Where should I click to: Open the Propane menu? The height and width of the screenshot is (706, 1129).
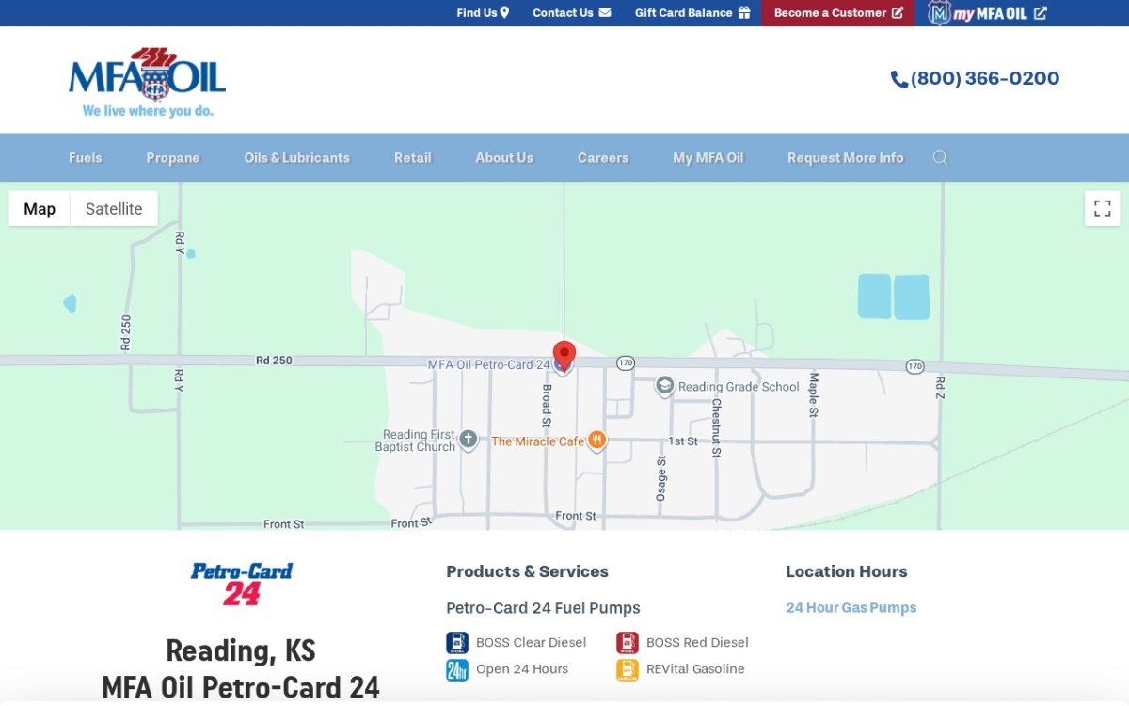(x=173, y=157)
